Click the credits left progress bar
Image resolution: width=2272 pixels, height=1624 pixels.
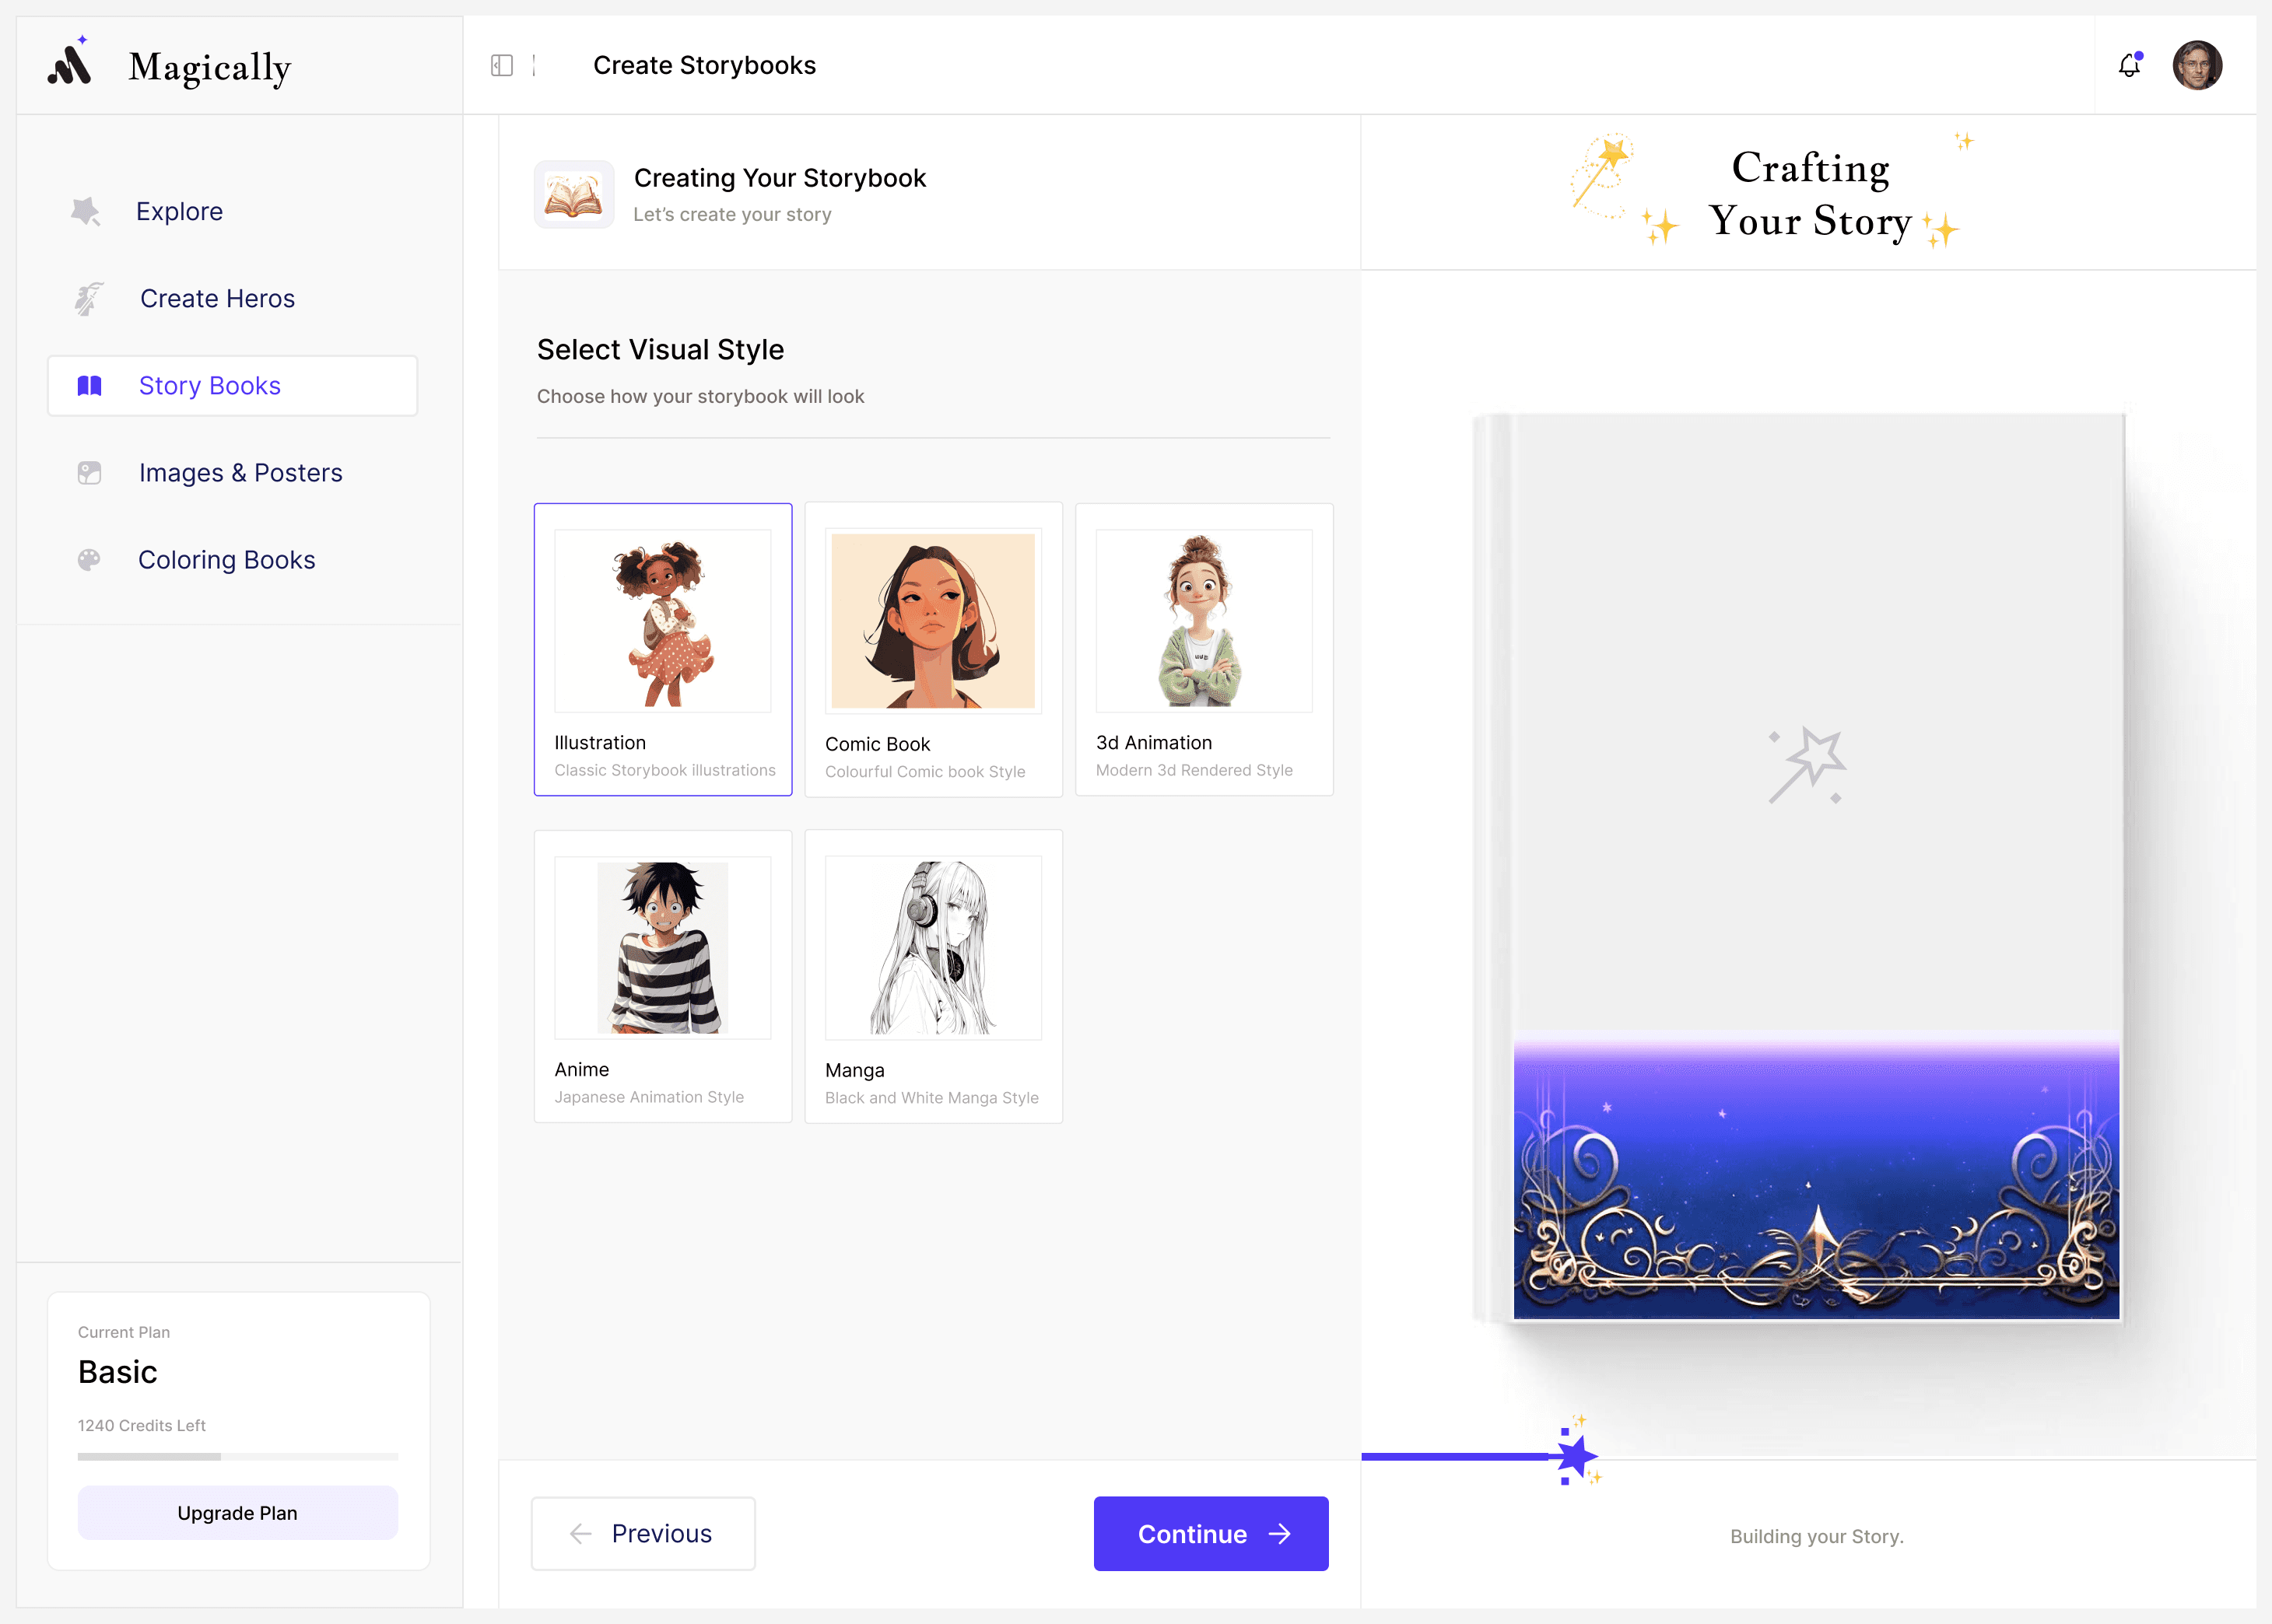click(237, 1456)
